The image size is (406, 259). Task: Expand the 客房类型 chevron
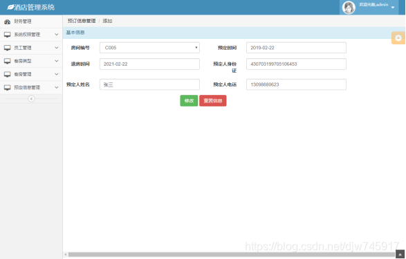pos(57,61)
